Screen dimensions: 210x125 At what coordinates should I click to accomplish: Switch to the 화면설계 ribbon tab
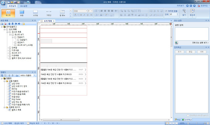coord(12,6)
